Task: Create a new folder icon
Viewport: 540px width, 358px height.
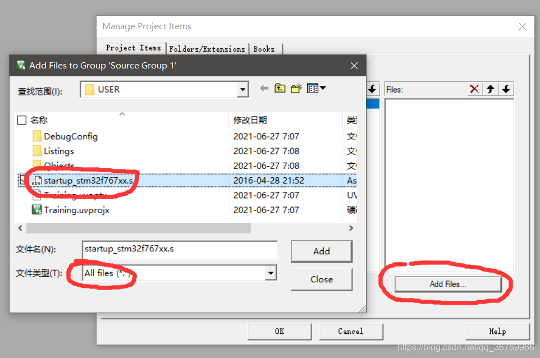Action: click(296, 89)
